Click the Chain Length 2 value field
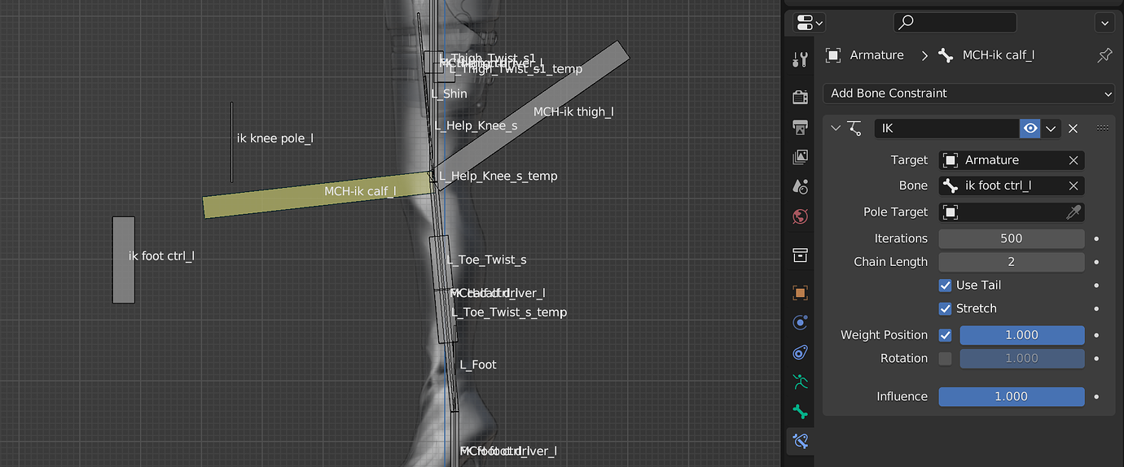Image resolution: width=1124 pixels, height=467 pixels. pyautogui.click(x=1012, y=262)
